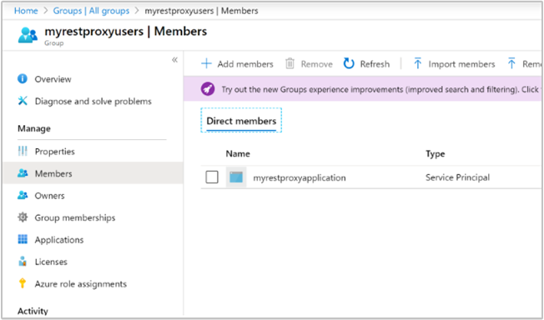Open Group memberships page

75,217
